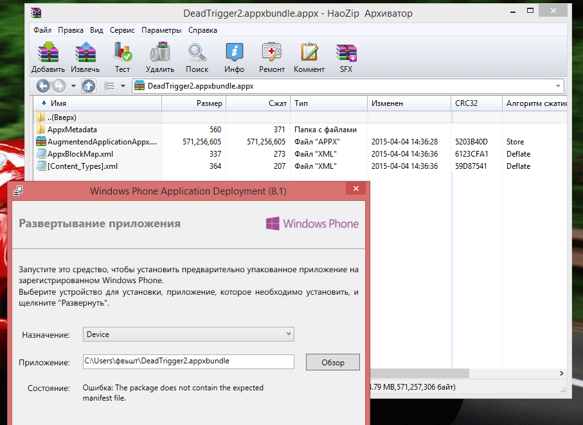Show archive Инфо icon
Screen dimensions: 583x425
[x=234, y=53]
